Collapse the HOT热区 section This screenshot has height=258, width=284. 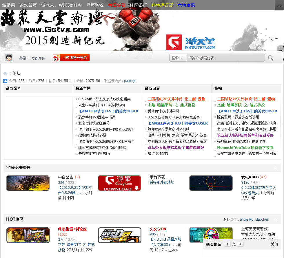(275, 220)
